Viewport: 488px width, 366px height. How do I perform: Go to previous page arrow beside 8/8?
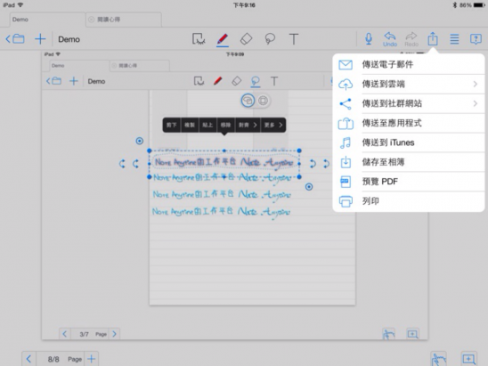28,359
